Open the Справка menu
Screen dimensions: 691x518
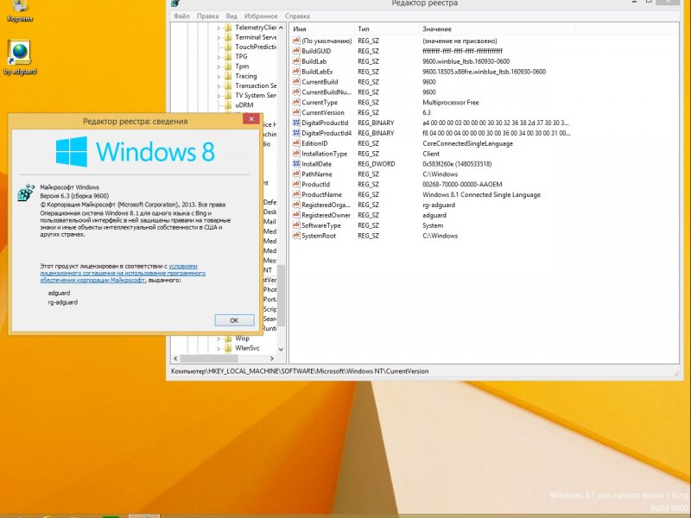tap(297, 16)
